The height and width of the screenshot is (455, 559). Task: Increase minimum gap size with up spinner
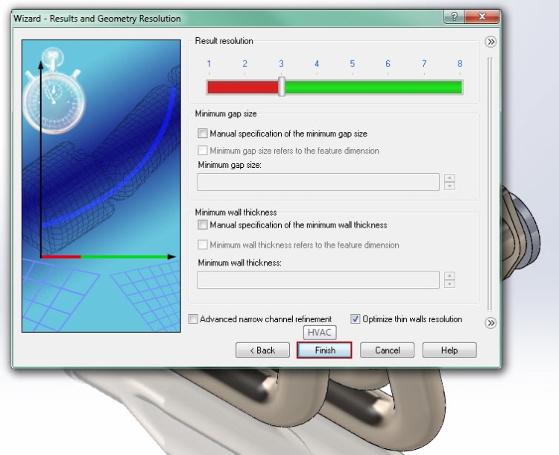(449, 178)
